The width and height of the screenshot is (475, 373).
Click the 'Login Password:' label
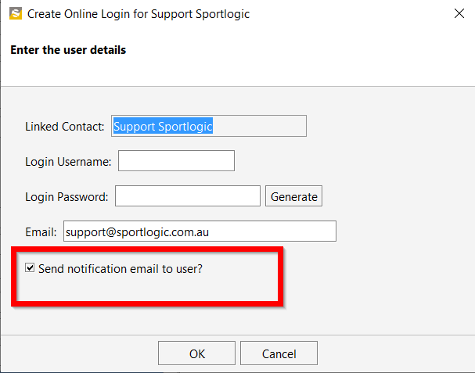point(67,197)
